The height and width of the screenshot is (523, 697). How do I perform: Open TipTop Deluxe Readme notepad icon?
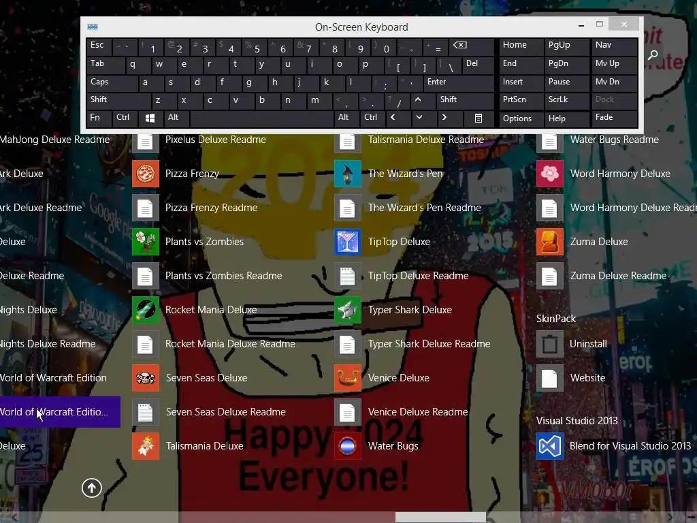point(348,276)
